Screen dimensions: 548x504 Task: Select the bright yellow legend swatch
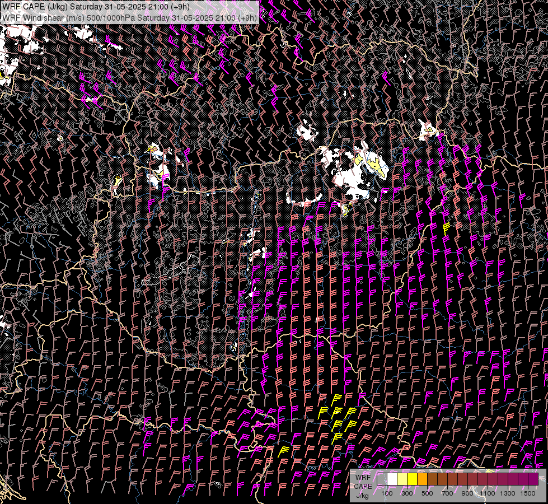click(x=413, y=479)
